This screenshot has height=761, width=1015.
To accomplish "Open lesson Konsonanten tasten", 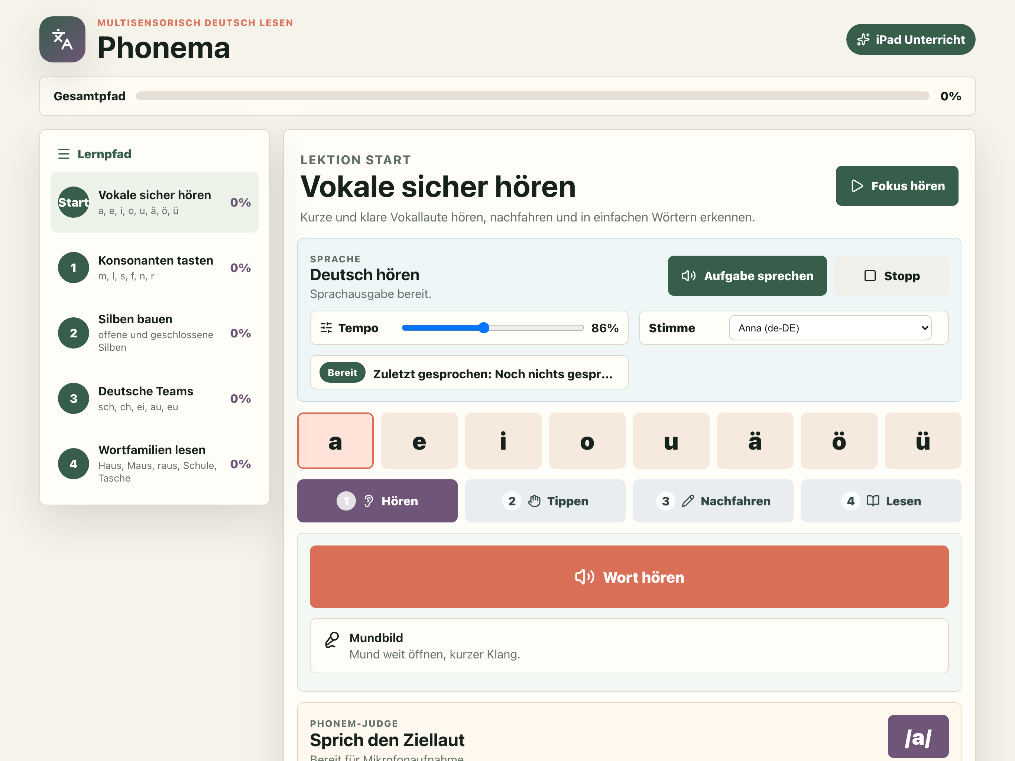I will pos(155,268).
